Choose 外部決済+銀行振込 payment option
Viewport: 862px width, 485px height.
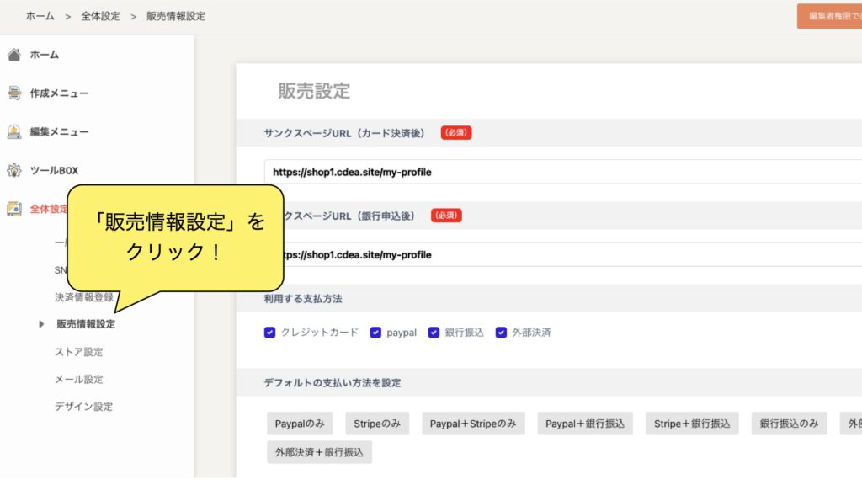tap(319, 452)
